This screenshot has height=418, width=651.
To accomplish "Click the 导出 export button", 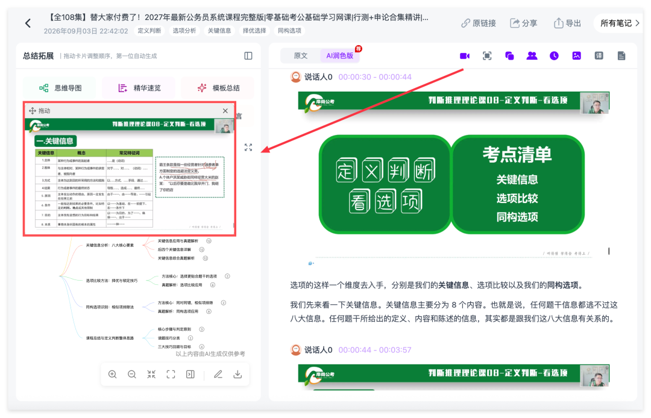I will (568, 23).
